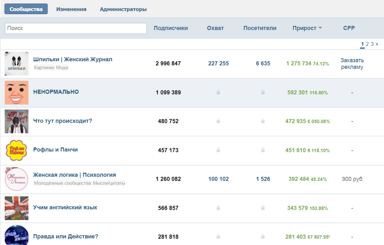
Task: Open Шпильки | Женский Журнал link
Action: point(73,60)
